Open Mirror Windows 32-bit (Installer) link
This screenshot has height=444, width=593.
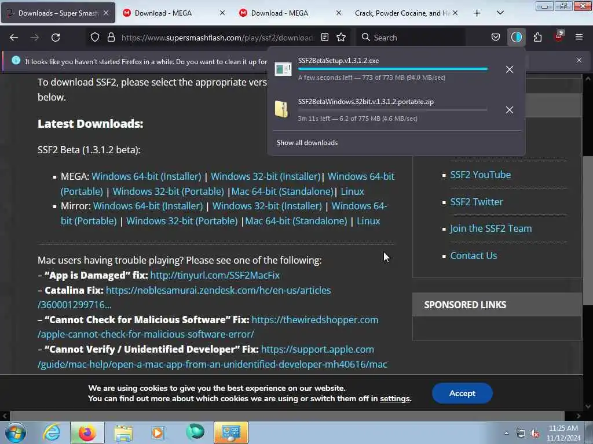pos(267,206)
